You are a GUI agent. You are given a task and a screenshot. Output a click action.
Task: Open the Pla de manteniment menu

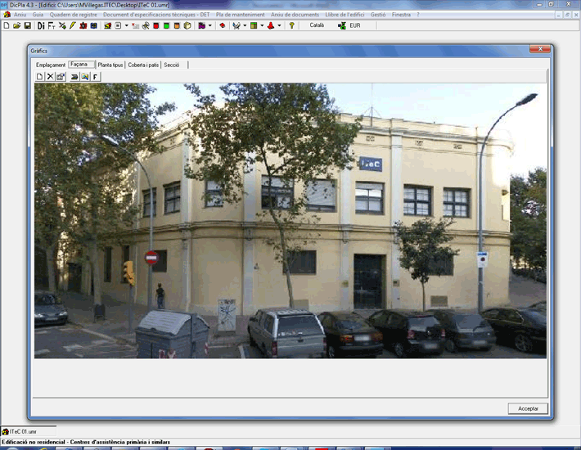click(x=240, y=15)
